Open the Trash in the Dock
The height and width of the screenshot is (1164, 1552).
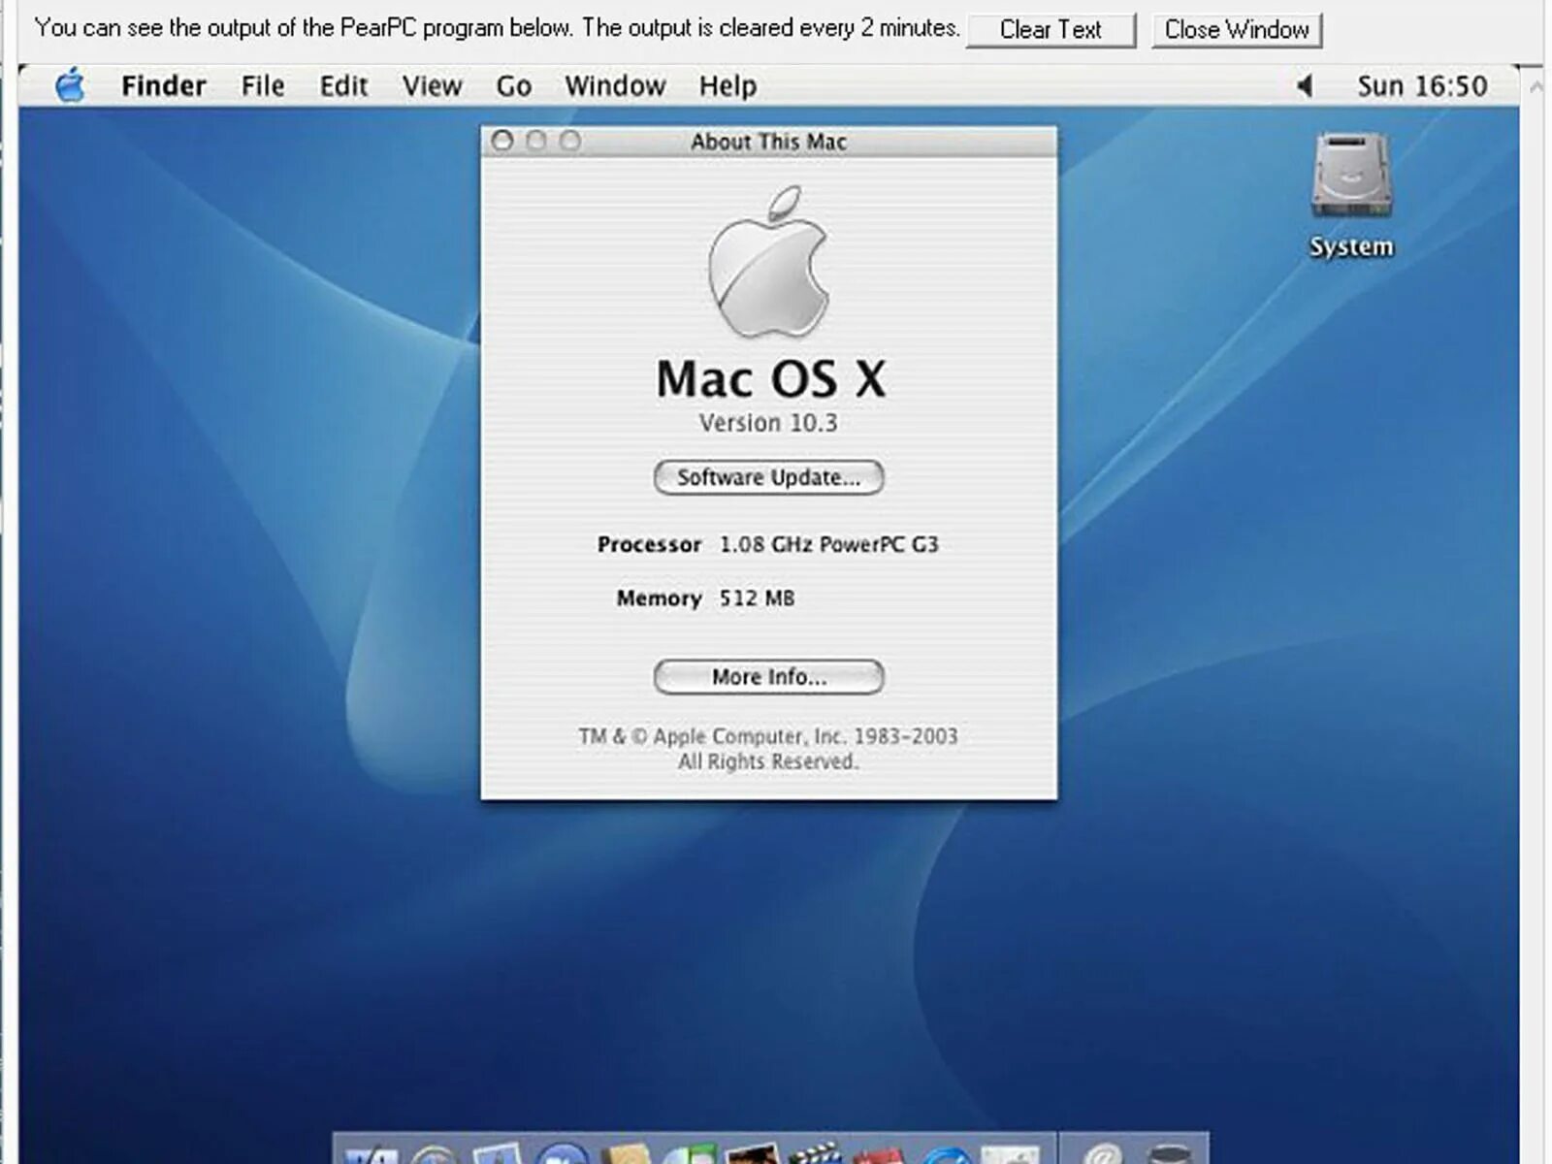point(1170,1154)
